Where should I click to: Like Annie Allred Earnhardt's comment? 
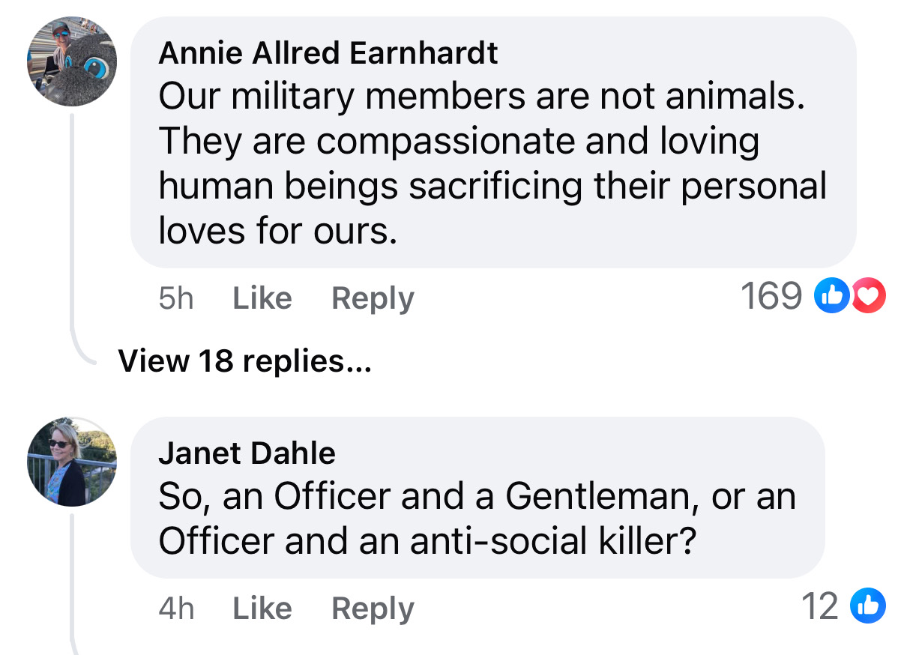click(262, 298)
